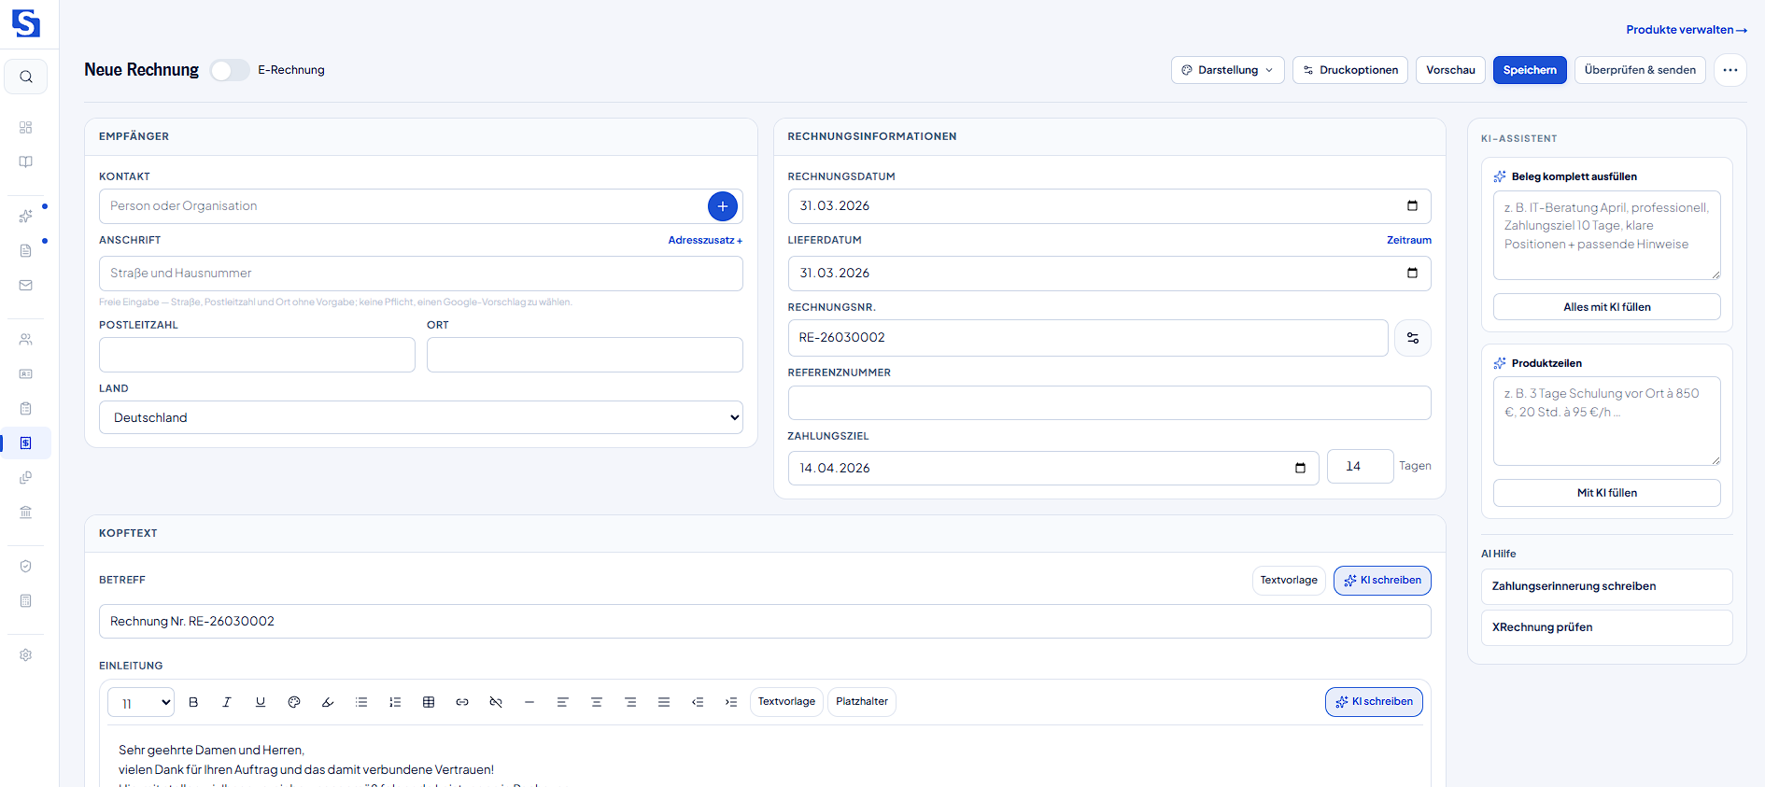The width and height of the screenshot is (1765, 787).
Task: Toggle bulleted list formatting
Action: [x=361, y=702]
